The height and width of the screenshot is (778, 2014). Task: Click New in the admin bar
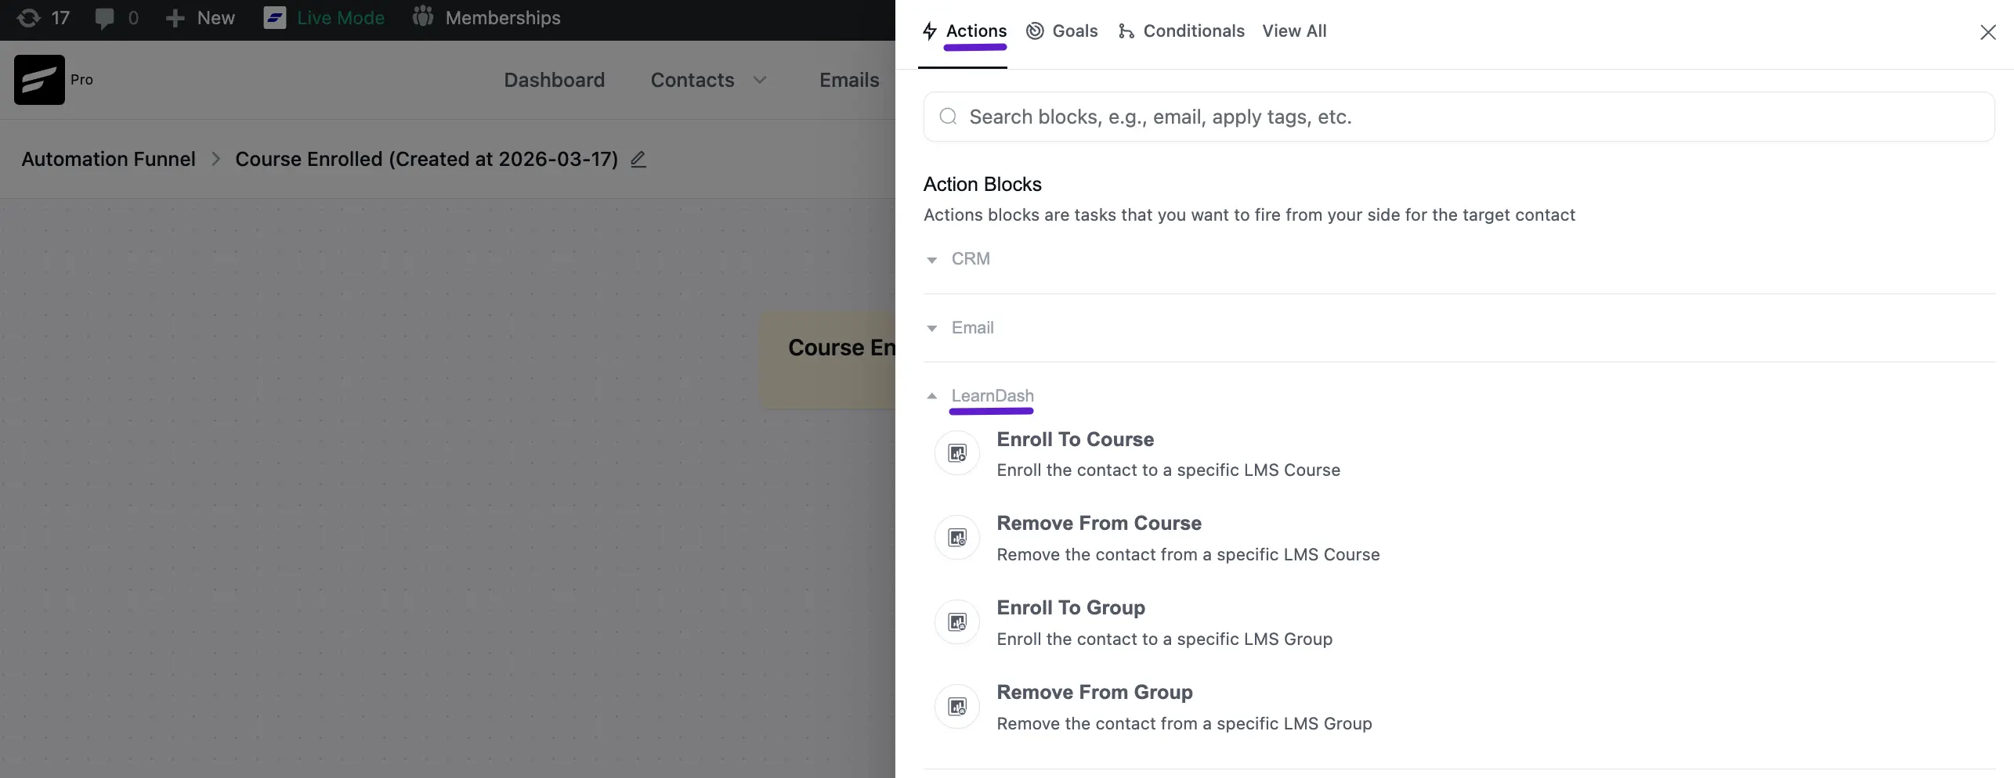pyautogui.click(x=216, y=18)
